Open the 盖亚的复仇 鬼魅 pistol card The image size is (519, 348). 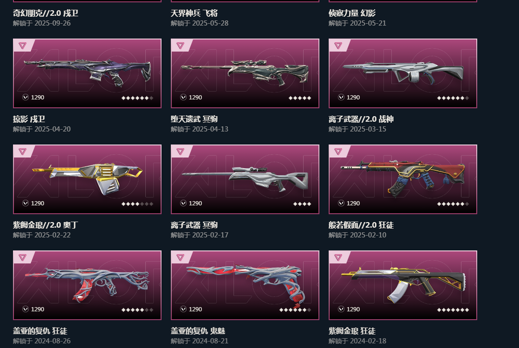point(245,286)
